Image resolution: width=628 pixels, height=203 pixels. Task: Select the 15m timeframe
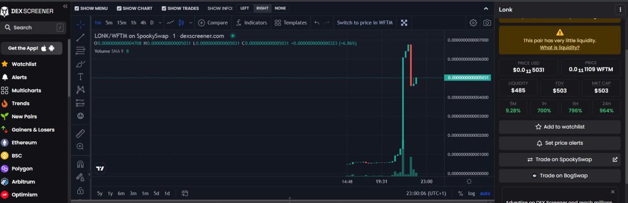(x=121, y=23)
